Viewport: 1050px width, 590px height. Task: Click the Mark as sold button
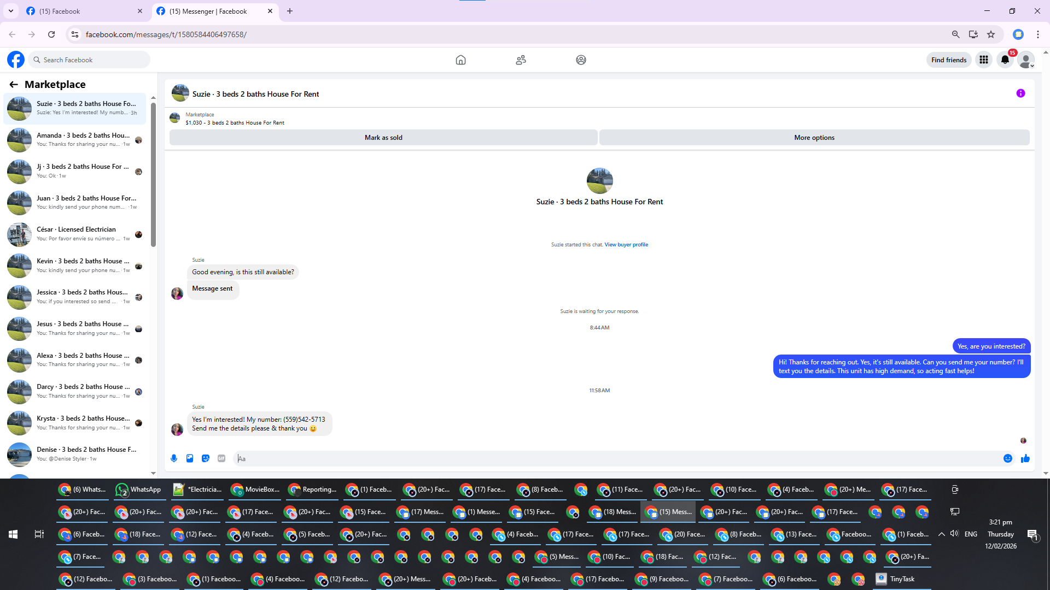click(383, 138)
